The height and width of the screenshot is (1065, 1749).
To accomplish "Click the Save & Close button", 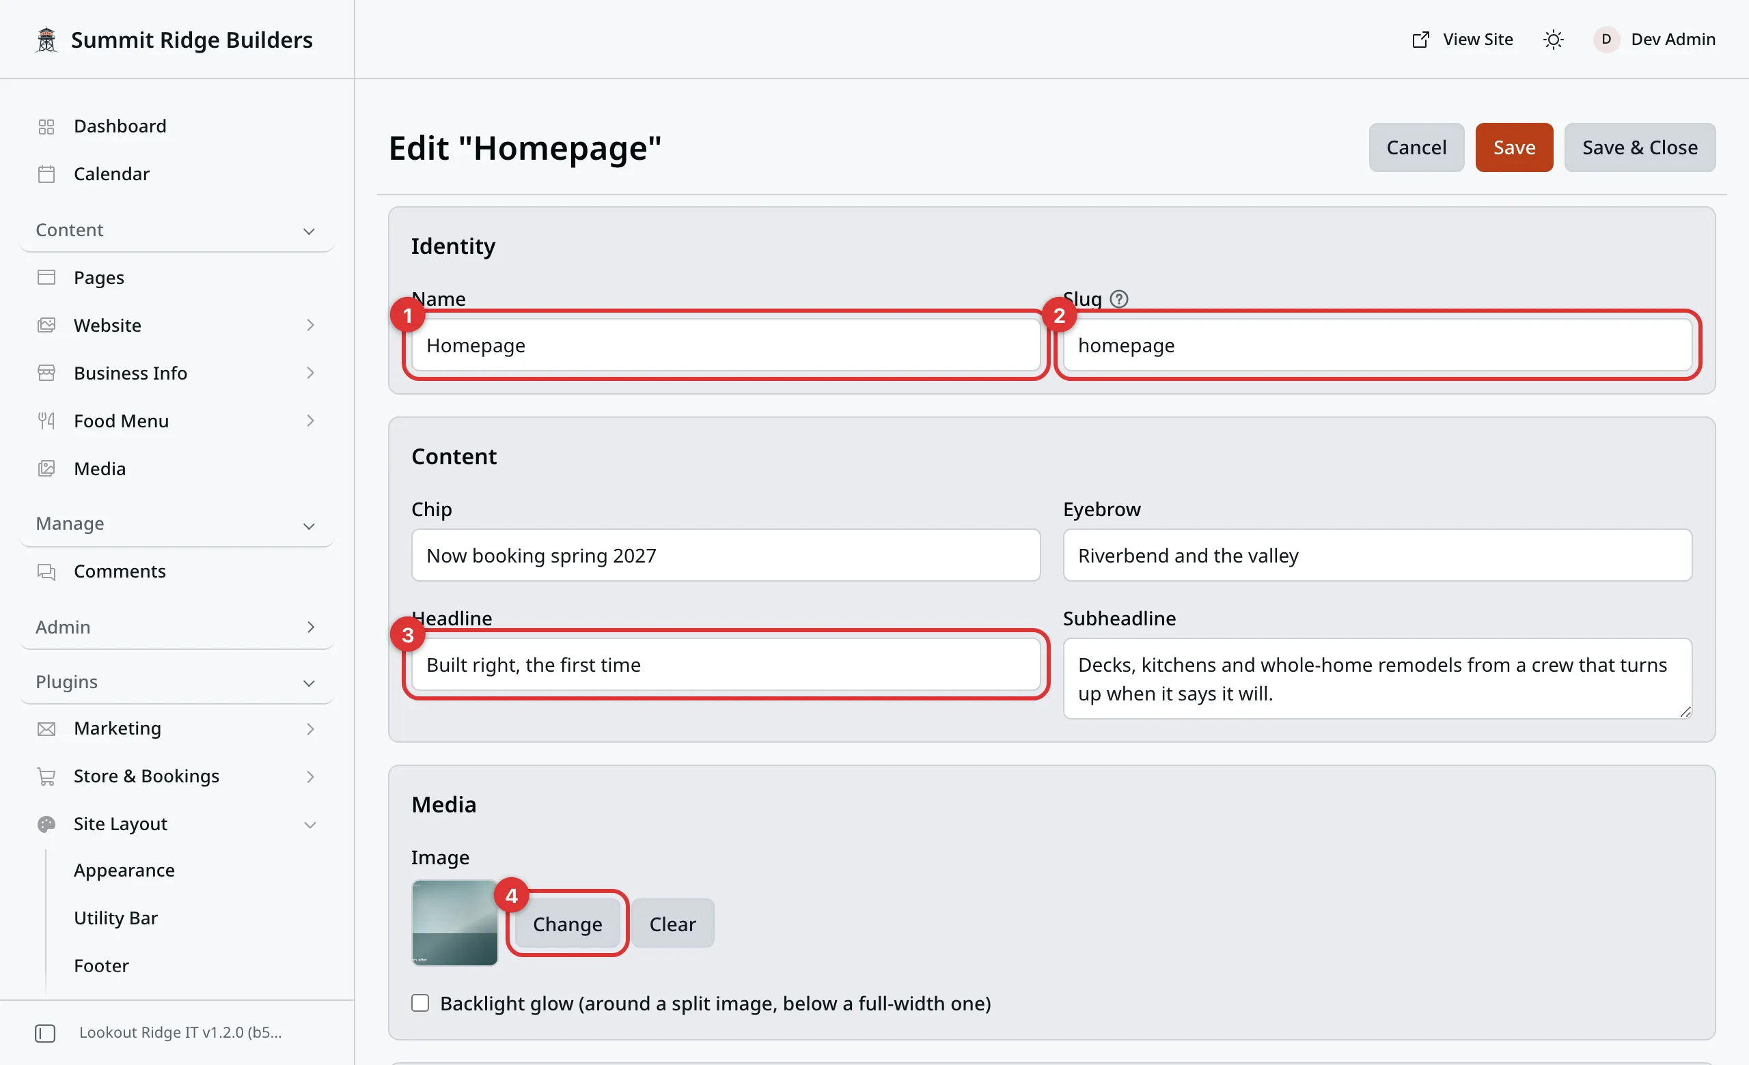I will click(1640, 147).
